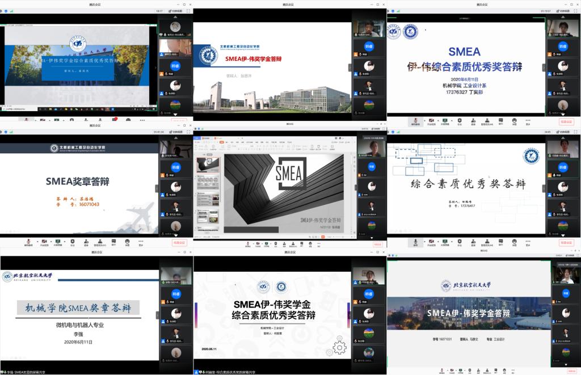This screenshot has width=581, height=375.
Task: Expand share-screen options arrow in the 丁奕彤 window
Action: tap(451, 120)
